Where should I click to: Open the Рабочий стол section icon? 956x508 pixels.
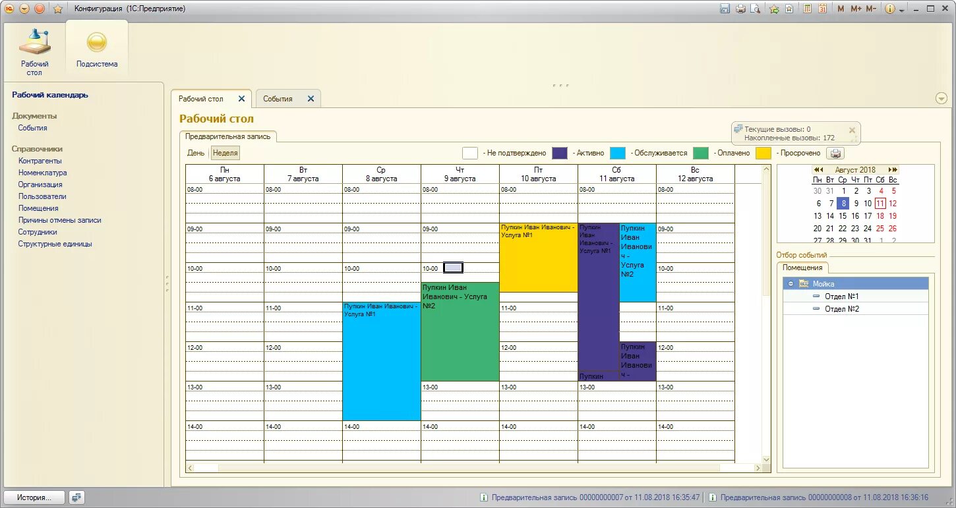[34, 51]
